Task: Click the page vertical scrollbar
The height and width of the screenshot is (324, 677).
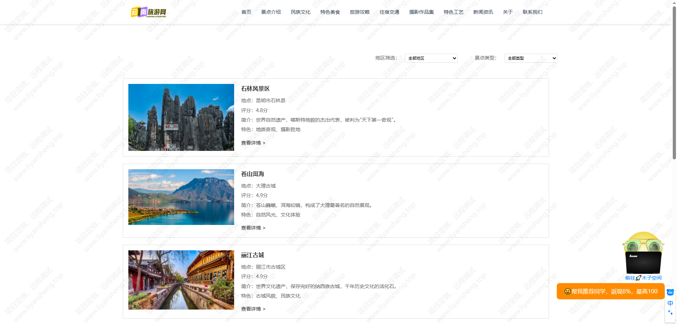Action: [674, 83]
